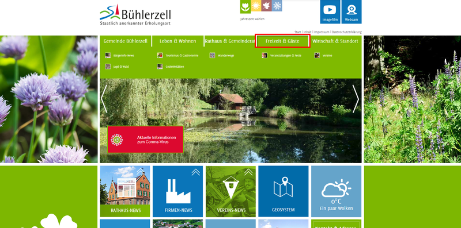Open the Corona-Virus information banner
The image size is (461, 228).
[x=145, y=140]
